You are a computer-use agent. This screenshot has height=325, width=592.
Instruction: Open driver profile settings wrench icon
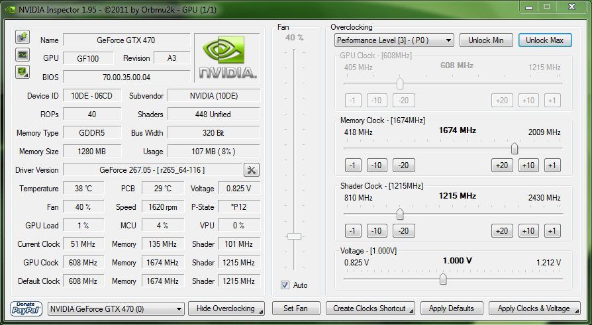click(x=252, y=170)
